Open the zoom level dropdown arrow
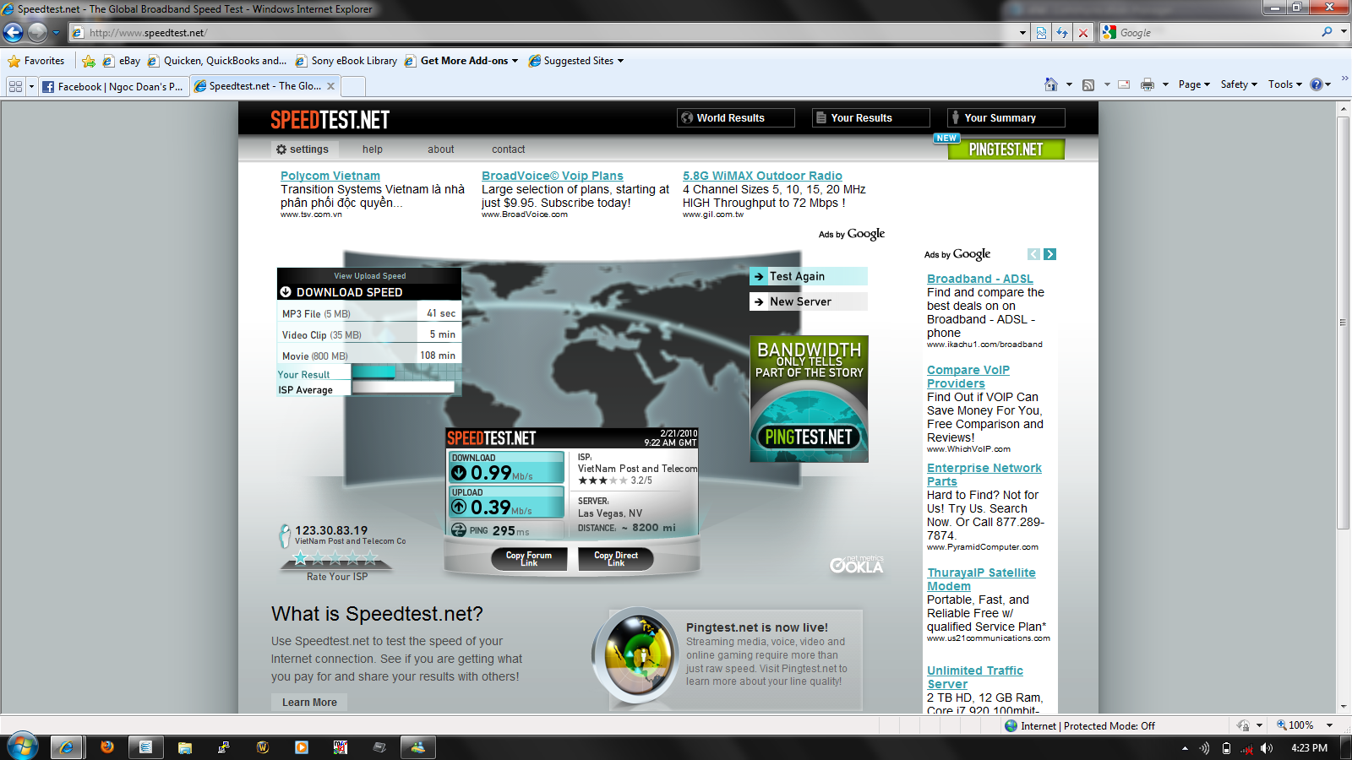 coord(1329,725)
